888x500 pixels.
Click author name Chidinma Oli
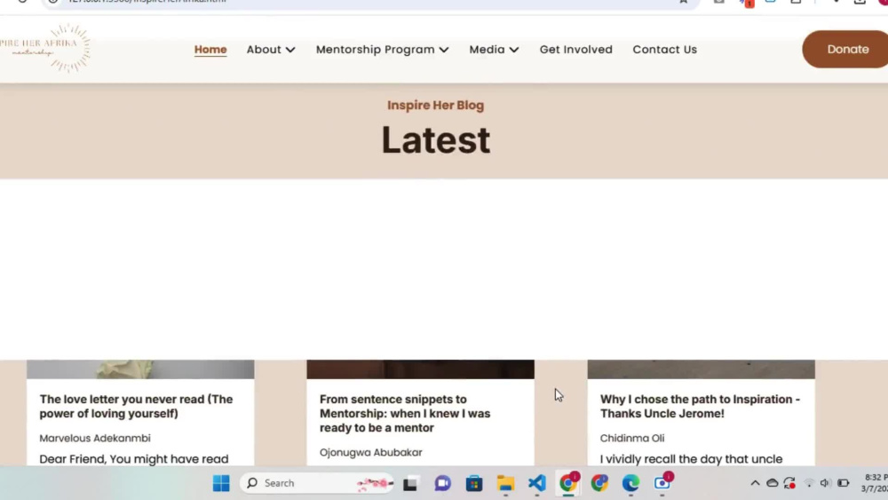click(x=632, y=439)
